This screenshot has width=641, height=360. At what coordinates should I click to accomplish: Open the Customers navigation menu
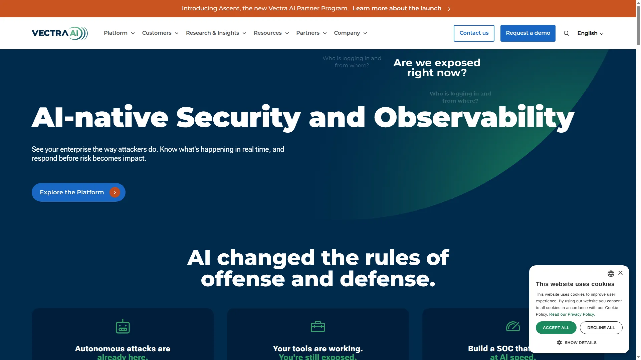coord(160,33)
